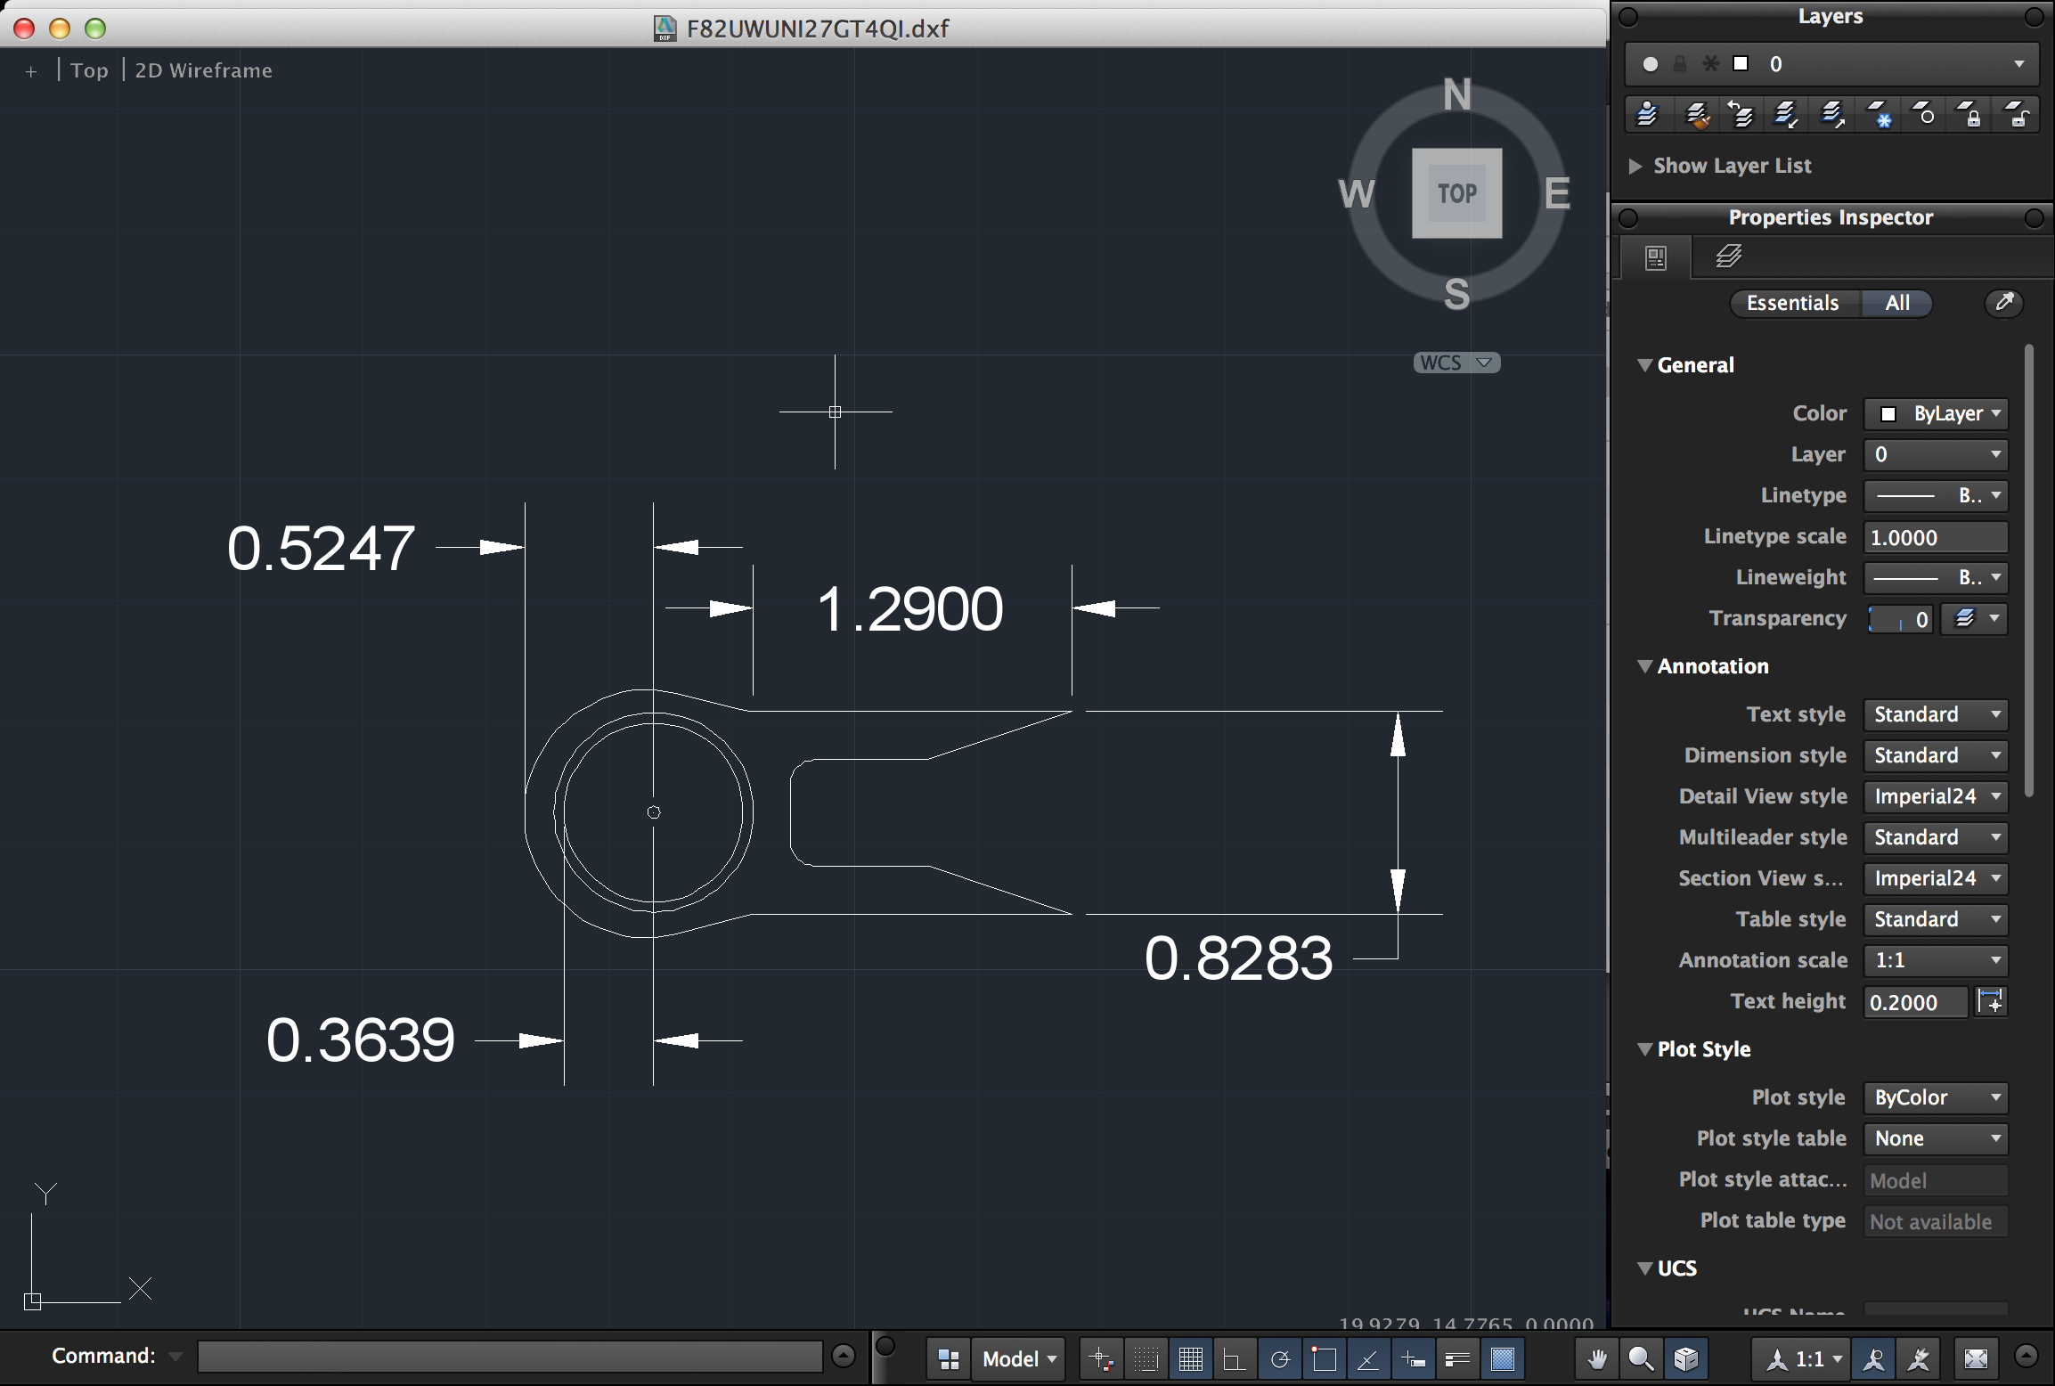Image resolution: width=2055 pixels, height=1386 pixels.
Task: Open the Color ByLayer swatch dropdown
Action: (x=1936, y=413)
